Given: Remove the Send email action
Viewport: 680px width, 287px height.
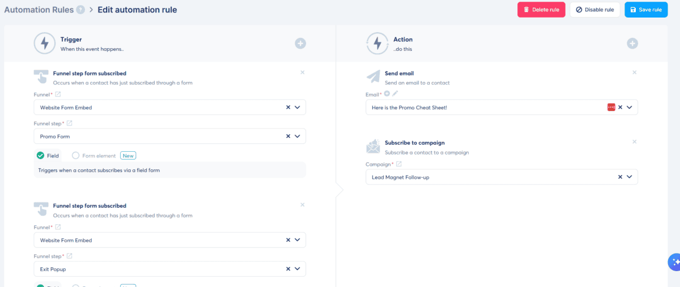Looking at the screenshot, I should click(x=634, y=72).
